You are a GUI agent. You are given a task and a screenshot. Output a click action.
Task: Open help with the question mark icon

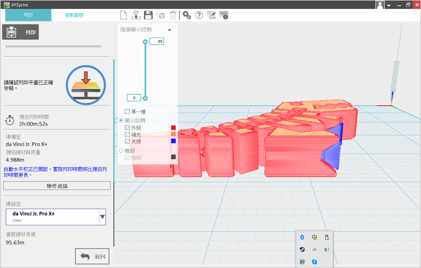[x=199, y=15]
